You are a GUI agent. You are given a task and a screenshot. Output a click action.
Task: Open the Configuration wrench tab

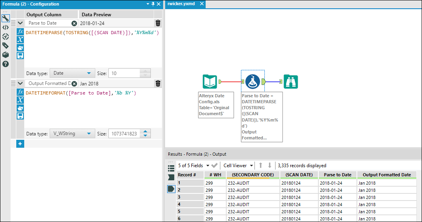6,18
